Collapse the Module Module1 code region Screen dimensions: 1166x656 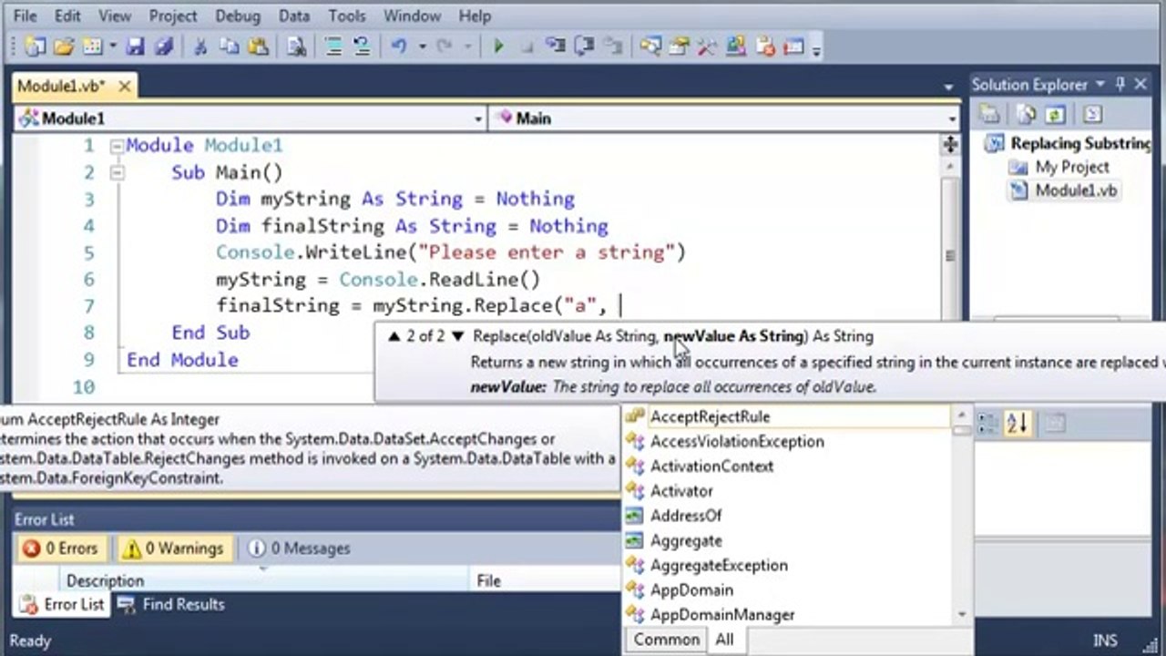point(116,146)
